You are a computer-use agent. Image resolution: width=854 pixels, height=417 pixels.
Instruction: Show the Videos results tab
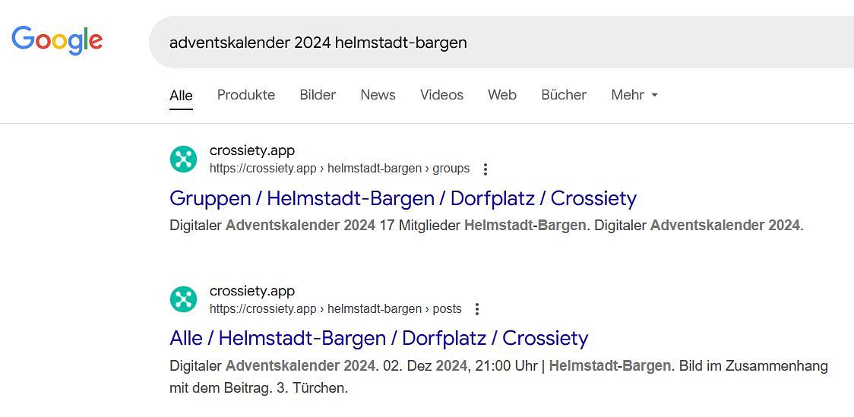[441, 95]
